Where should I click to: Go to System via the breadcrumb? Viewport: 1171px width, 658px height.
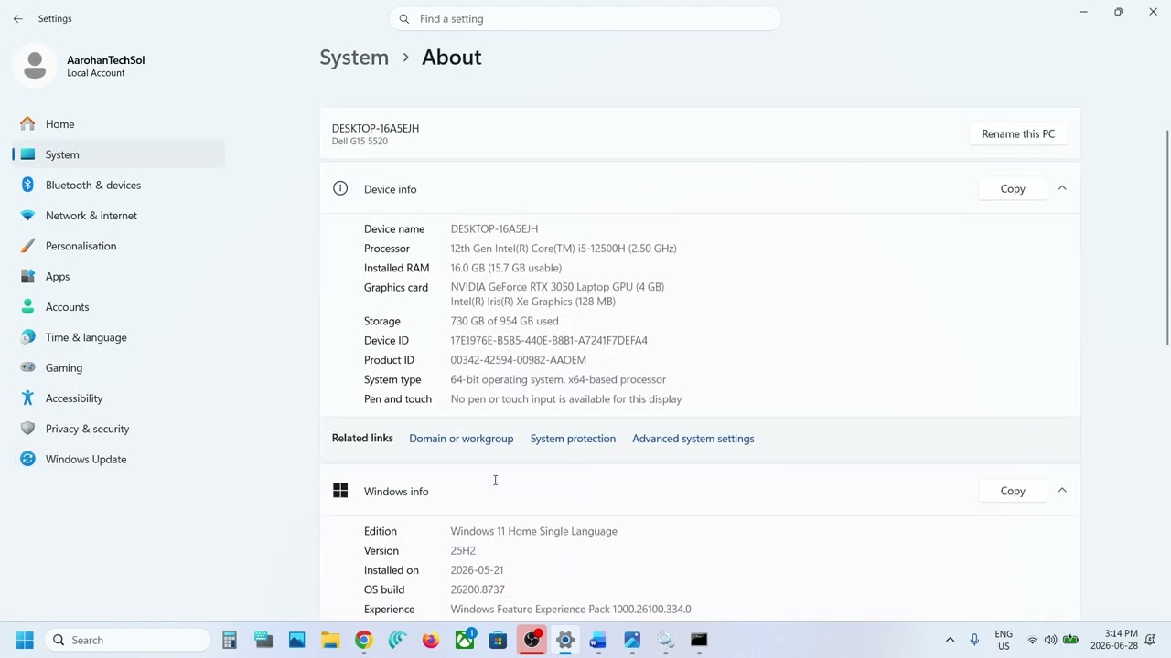[x=354, y=58]
